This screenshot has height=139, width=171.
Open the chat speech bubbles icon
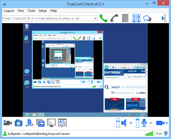coord(147,18)
